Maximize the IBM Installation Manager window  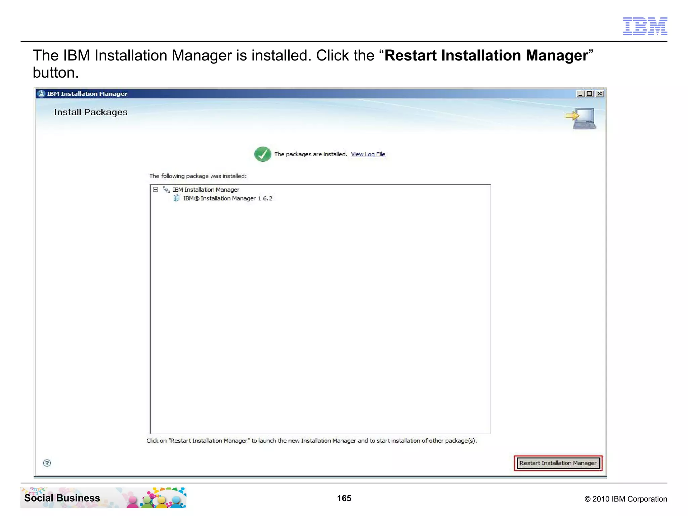590,94
